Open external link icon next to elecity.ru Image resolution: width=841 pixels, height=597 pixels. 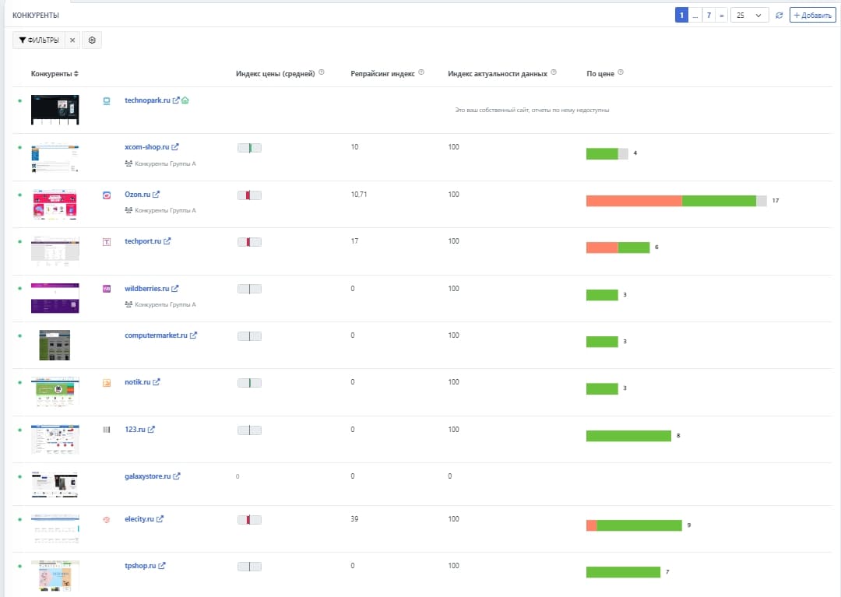click(x=160, y=519)
